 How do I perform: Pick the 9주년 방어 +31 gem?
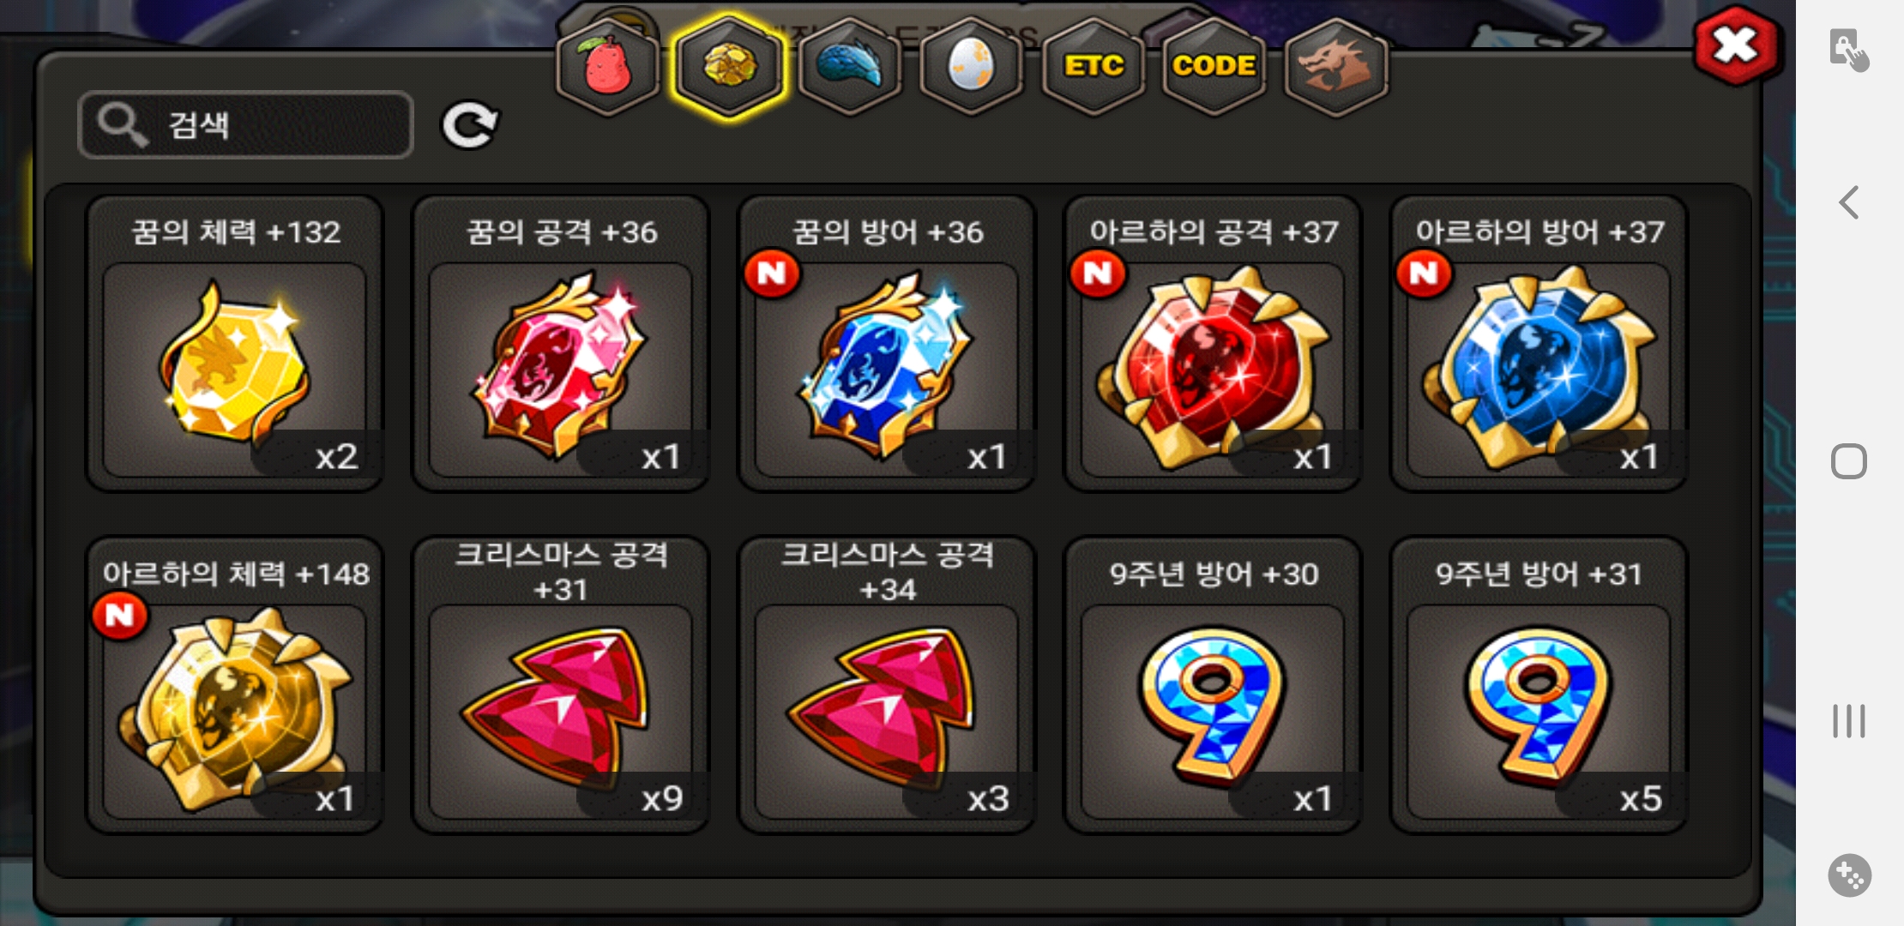(1539, 685)
